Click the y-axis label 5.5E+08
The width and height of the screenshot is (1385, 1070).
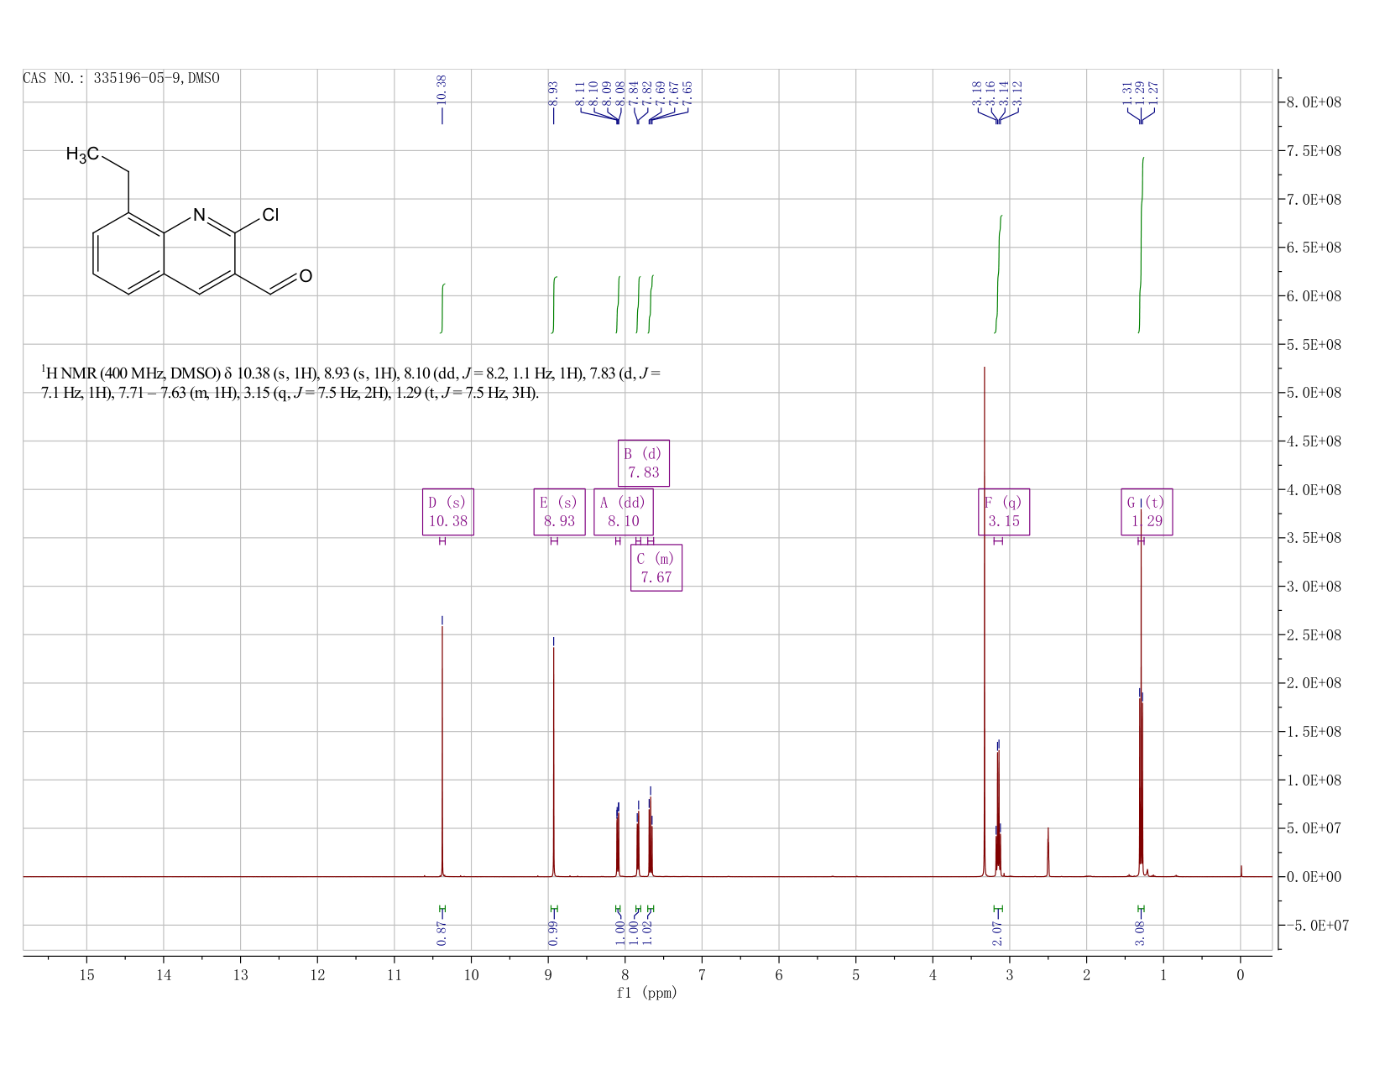[1314, 345]
